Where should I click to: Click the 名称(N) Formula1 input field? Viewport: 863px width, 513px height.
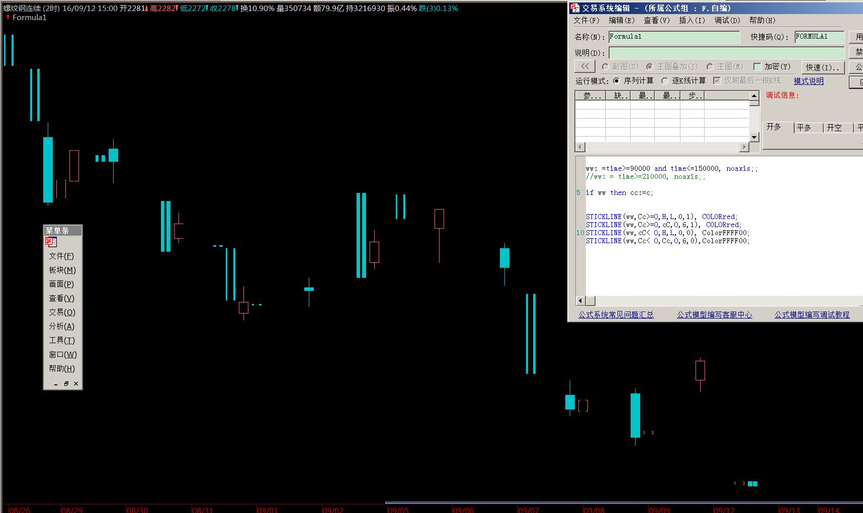tap(674, 37)
